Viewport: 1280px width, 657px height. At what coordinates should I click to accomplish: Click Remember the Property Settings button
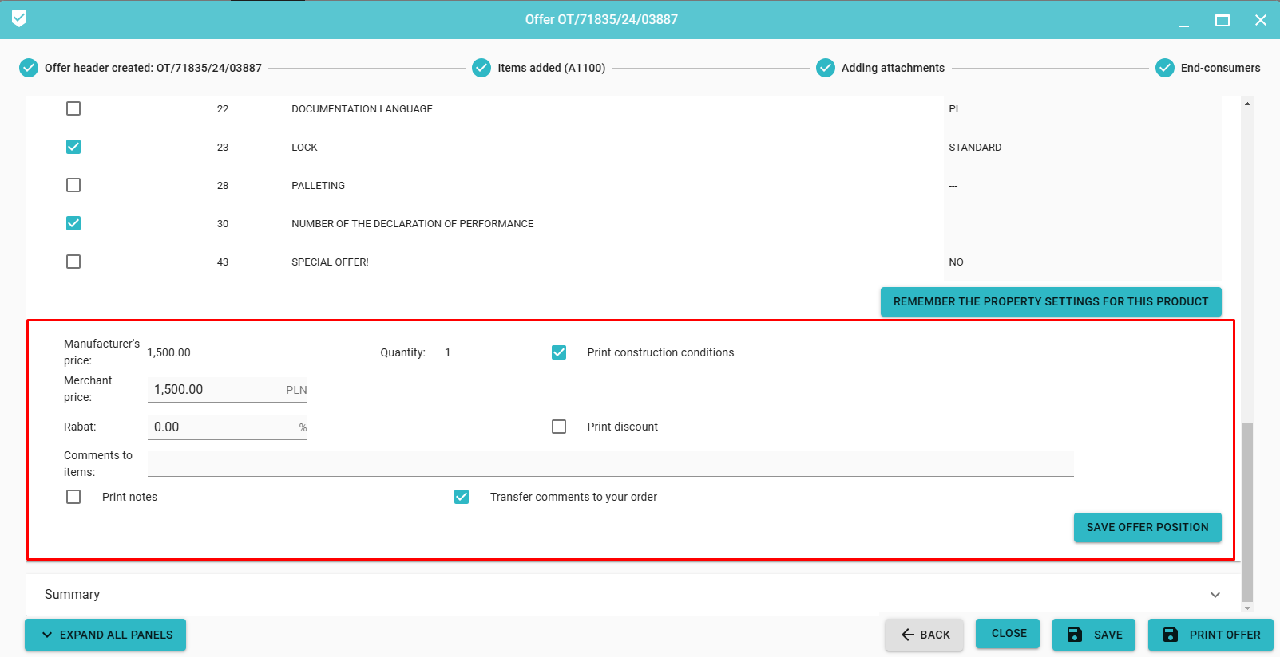[x=1050, y=301]
